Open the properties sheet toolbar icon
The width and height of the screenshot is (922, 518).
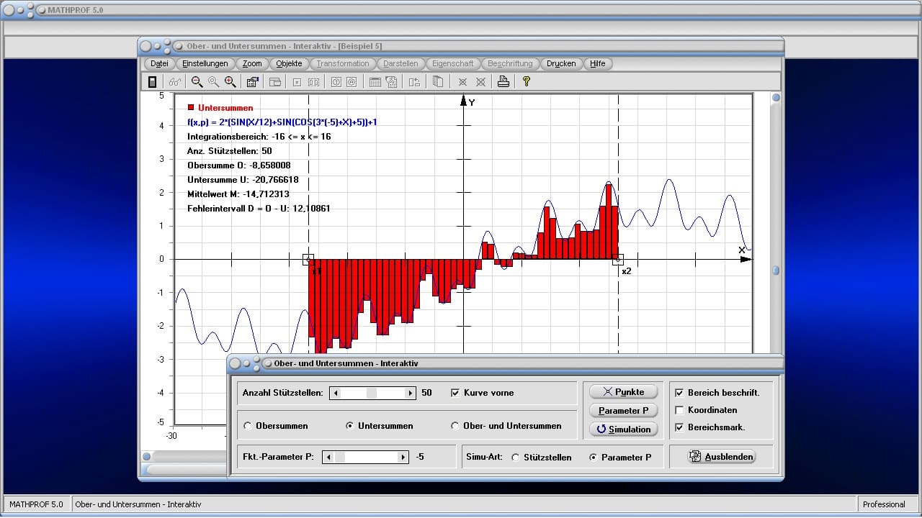coord(252,82)
